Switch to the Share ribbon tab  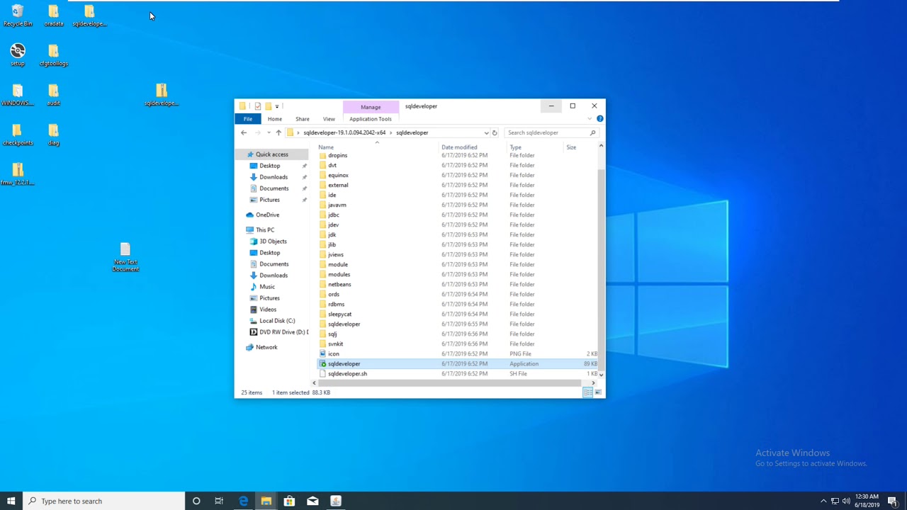303,119
